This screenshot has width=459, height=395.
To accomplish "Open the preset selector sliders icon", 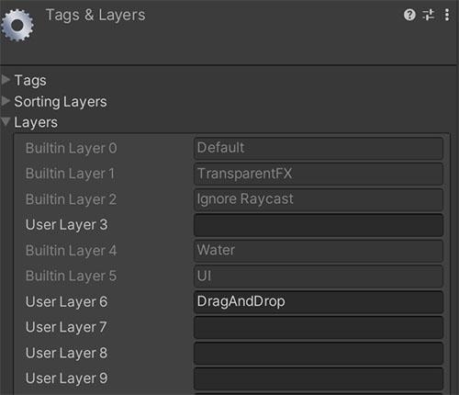I will [428, 15].
